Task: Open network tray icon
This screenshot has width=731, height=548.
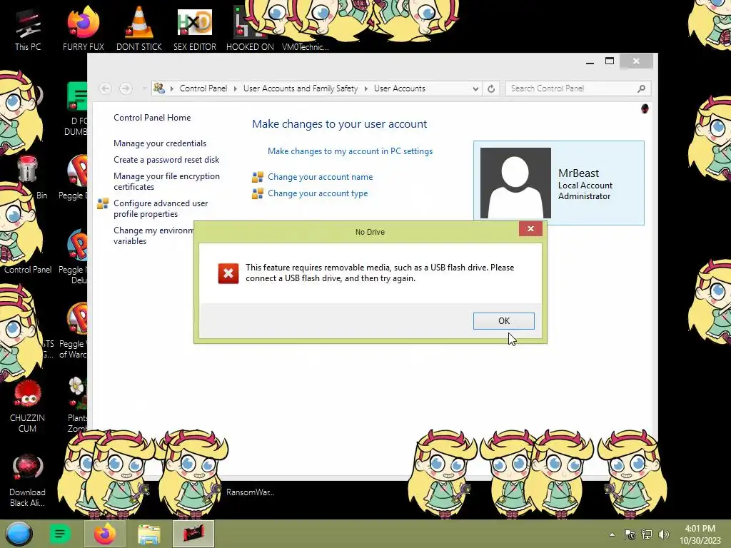Action: [x=647, y=534]
